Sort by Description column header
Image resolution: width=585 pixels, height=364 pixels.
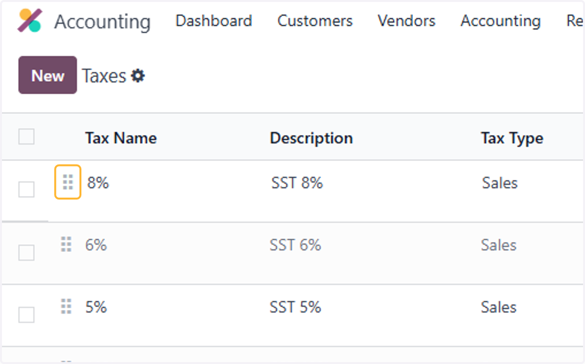coord(311,138)
